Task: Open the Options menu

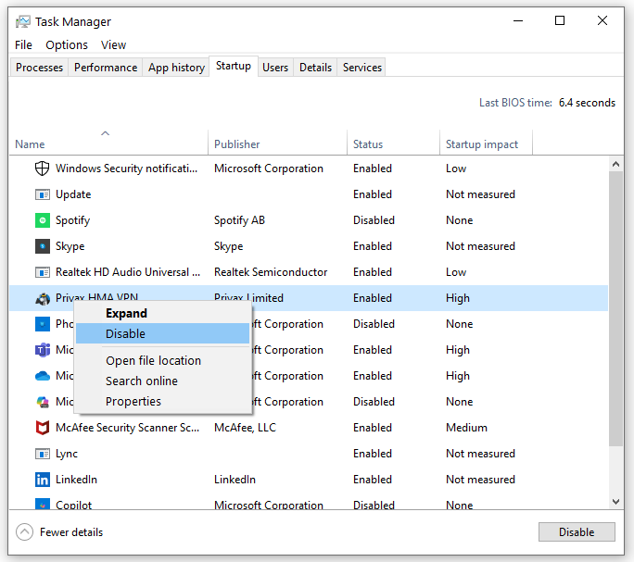Action: pos(67,44)
